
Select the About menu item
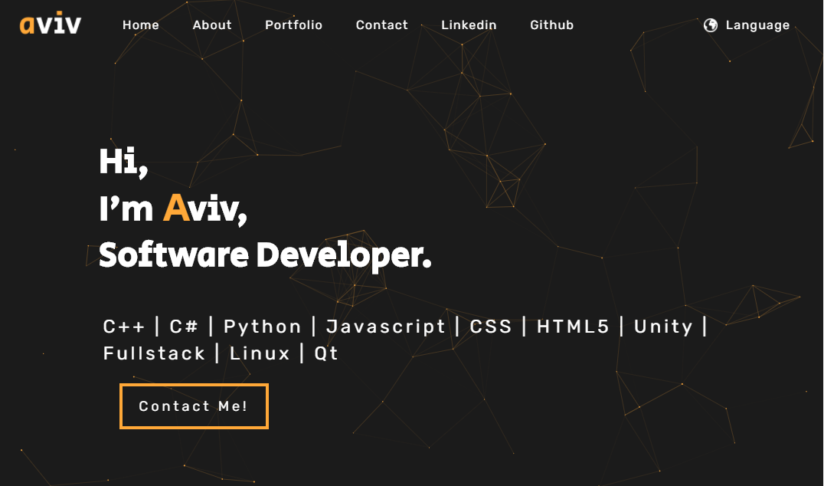[212, 25]
